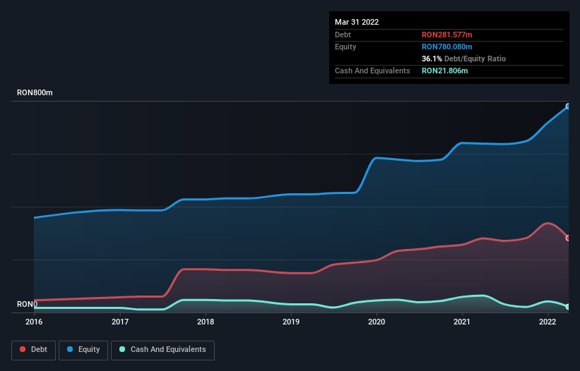Image resolution: width=580 pixels, height=371 pixels.
Task: Click the Debt row label in tooltip
Action: tap(343, 35)
